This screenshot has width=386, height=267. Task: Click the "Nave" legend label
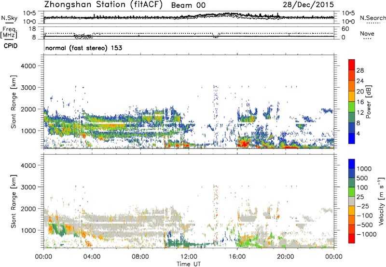pos(367,34)
